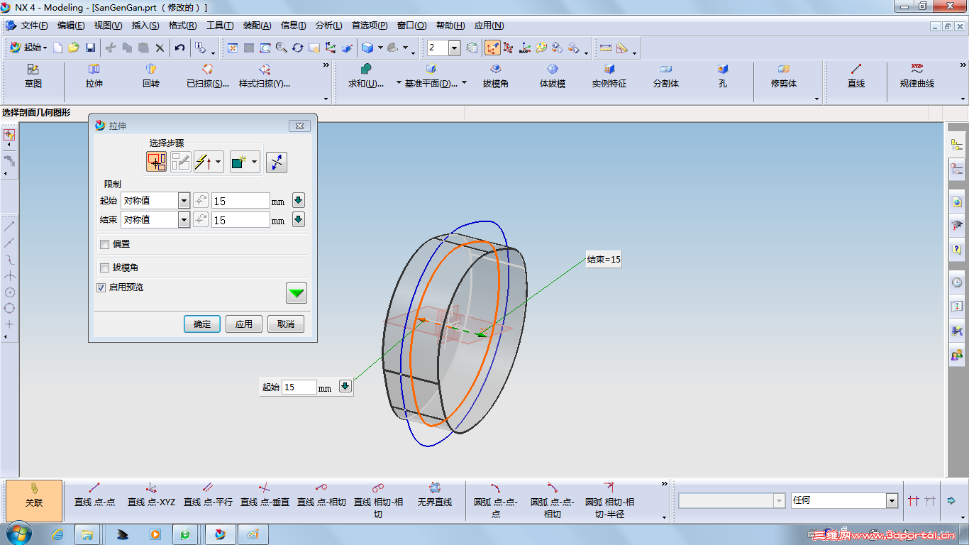This screenshot has height=545, width=969.
Task: Select the 直线 点-点 line tool
Action: (94, 495)
